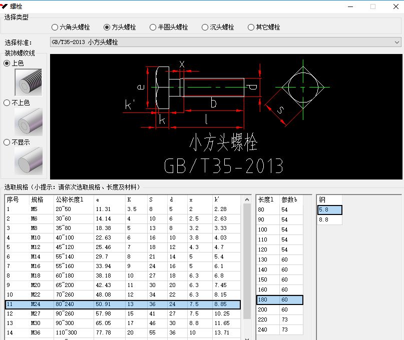Select the M30 specification row
The image size is (404, 340).
coord(123,323)
